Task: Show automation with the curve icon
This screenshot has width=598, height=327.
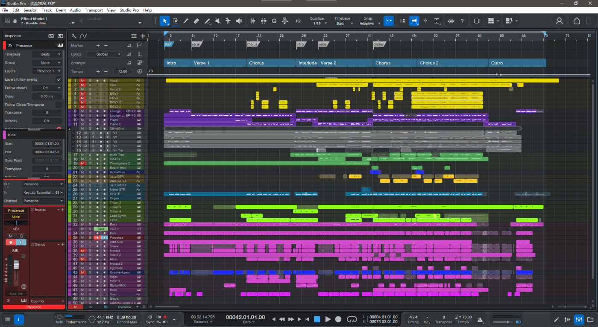Action: 83,36
